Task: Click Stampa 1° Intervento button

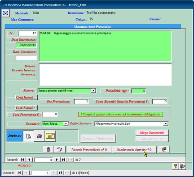Action: click(x=98, y=139)
